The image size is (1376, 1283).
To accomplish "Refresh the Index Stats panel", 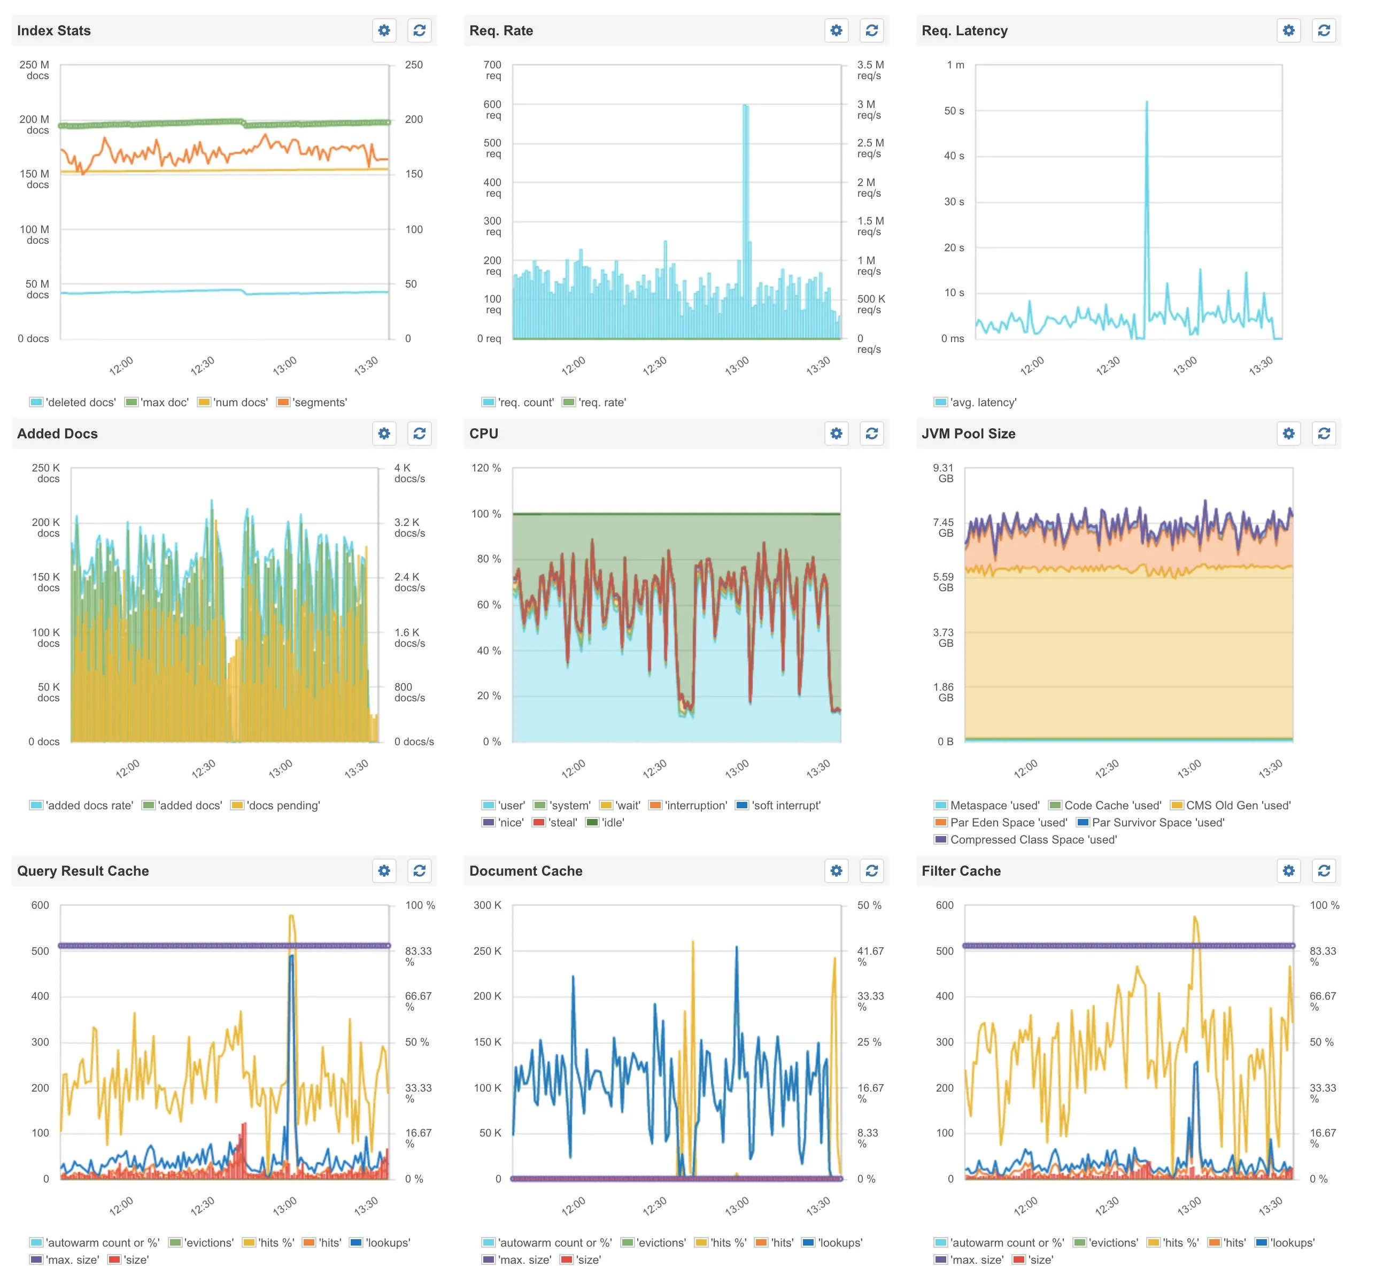I will [x=420, y=30].
